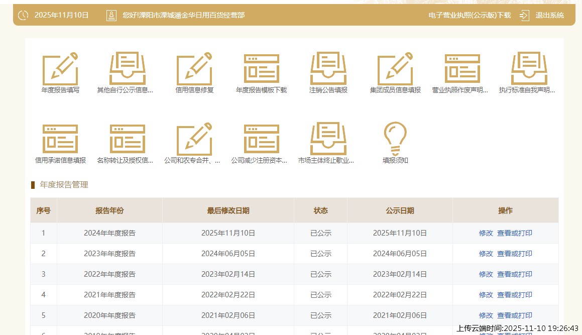This screenshot has width=582, height=335.
Task: Click the 信用信息修复 icon
Action: click(x=194, y=69)
